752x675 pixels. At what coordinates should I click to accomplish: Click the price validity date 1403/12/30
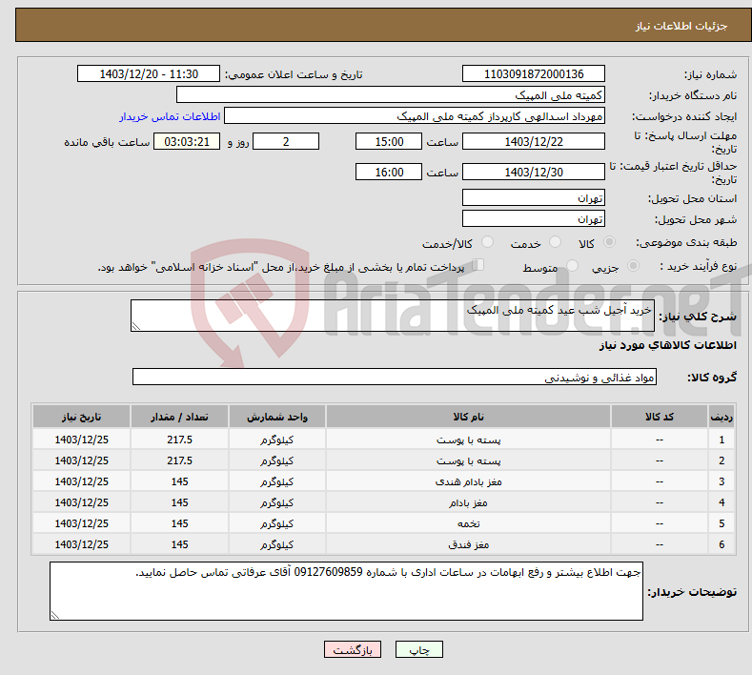pyautogui.click(x=534, y=172)
